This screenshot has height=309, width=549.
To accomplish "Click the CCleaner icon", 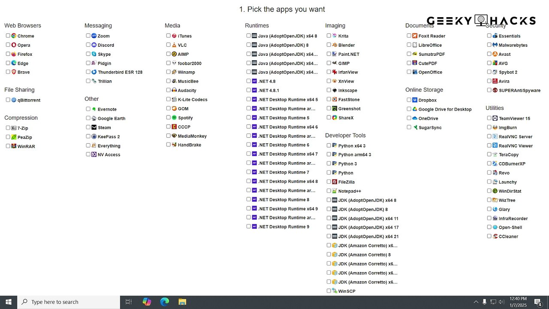I will point(495,236).
